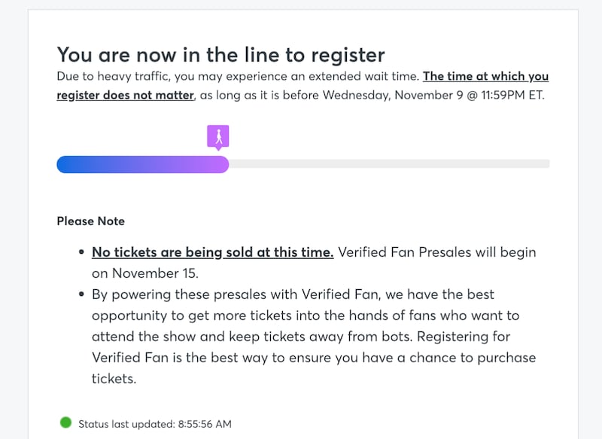Click underlined "The time at which you" text
This screenshot has width=602, height=439.
point(485,76)
